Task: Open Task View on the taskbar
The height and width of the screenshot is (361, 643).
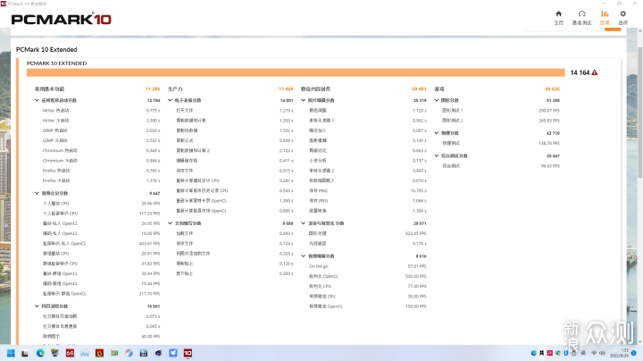Action: pyautogui.click(x=25, y=353)
